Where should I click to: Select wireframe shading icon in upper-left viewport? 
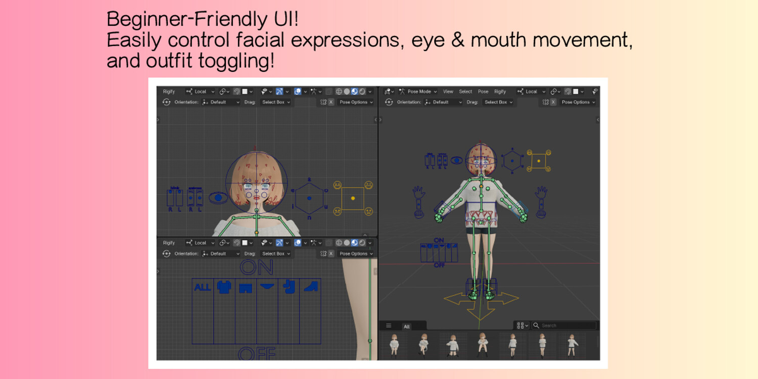pyautogui.click(x=339, y=91)
